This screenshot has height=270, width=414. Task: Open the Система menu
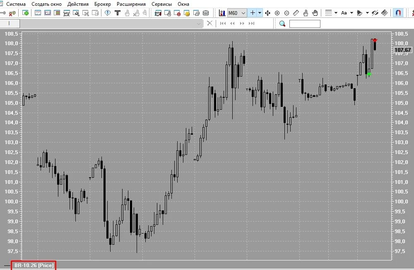click(16, 4)
